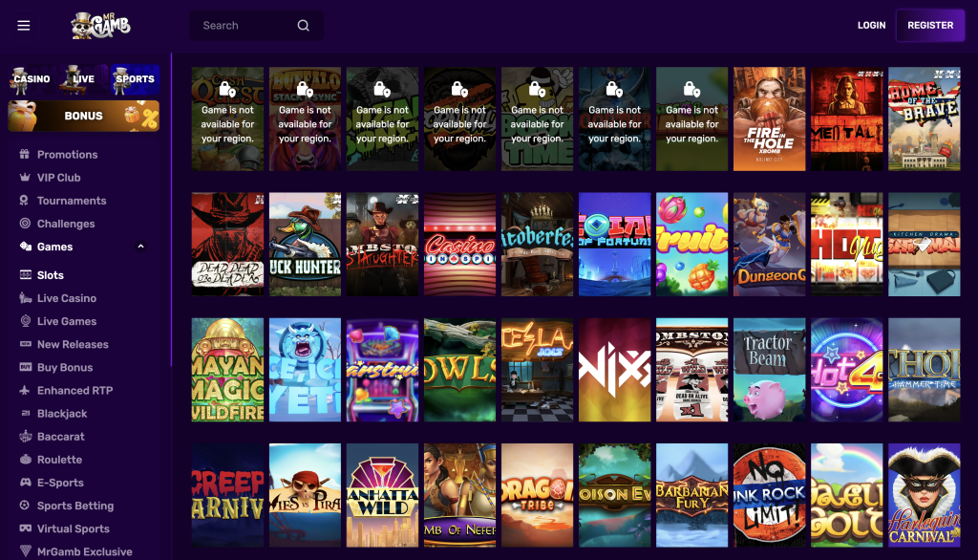Image resolution: width=978 pixels, height=560 pixels.
Task: Open the hamburger menu icon
Action: (x=24, y=26)
